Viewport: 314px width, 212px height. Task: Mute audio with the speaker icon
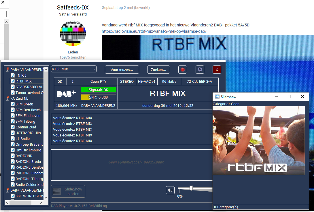click(x=170, y=190)
